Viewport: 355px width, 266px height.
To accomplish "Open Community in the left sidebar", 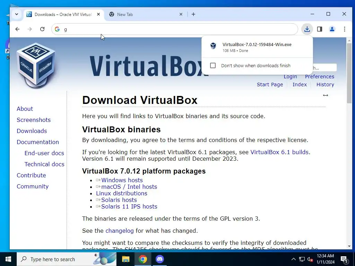I will tap(33, 186).
